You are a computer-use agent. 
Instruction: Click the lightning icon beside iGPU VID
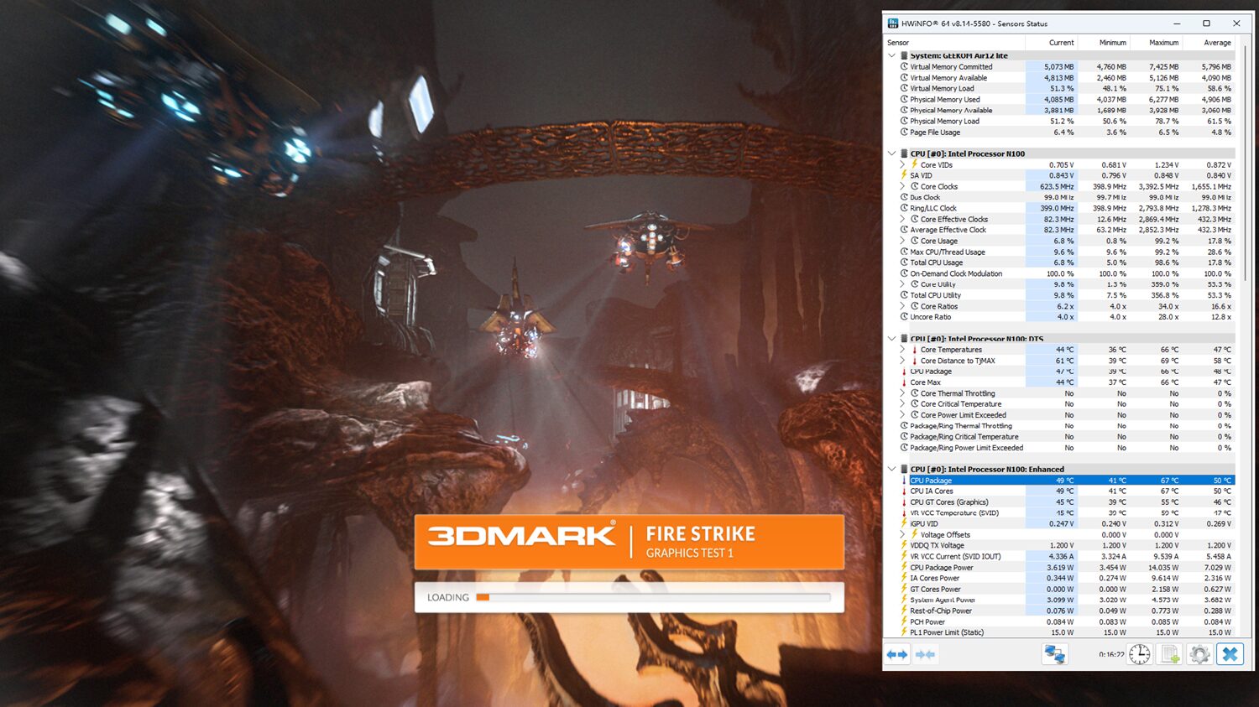904,523
